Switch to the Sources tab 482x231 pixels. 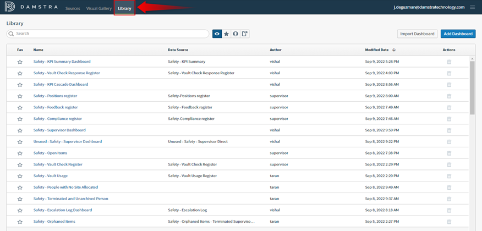72,8
